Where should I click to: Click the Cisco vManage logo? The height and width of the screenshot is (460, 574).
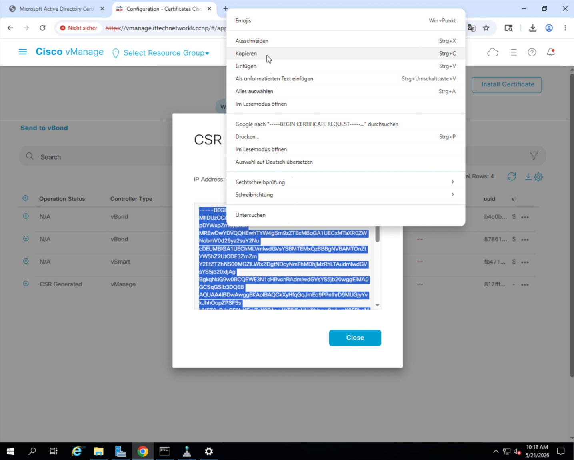pos(70,52)
